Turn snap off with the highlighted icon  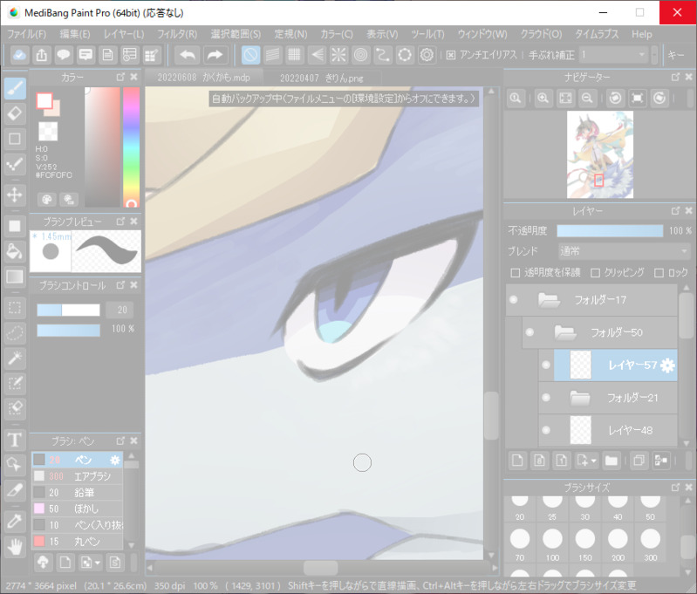click(x=250, y=55)
